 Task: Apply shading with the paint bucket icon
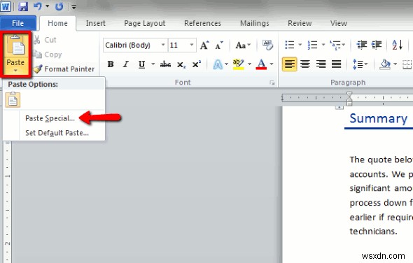pyautogui.click(x=385, y=64)
